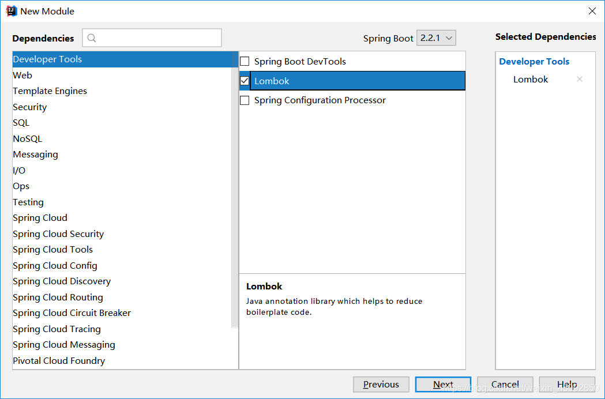This screenshot has width=605, height=399.
Task: Click the categories list scrollbar
Action: tap(235, 190)
